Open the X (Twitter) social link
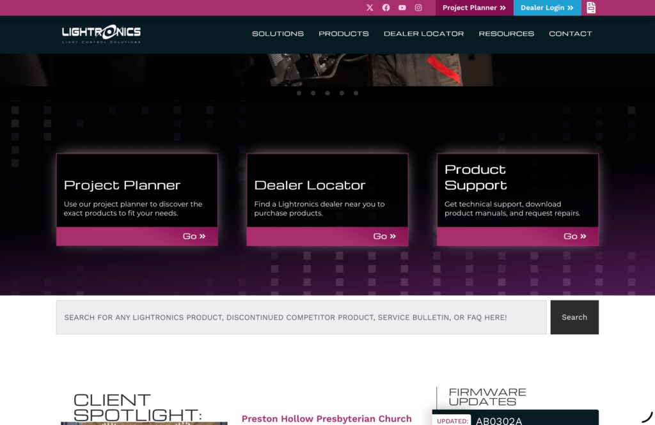 (370, 8)
